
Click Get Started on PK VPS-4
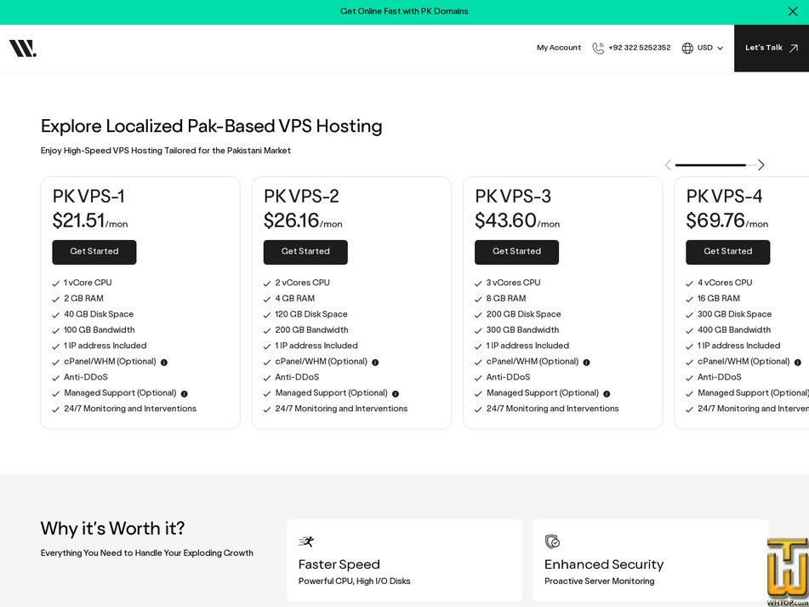[x=728, y=252]
